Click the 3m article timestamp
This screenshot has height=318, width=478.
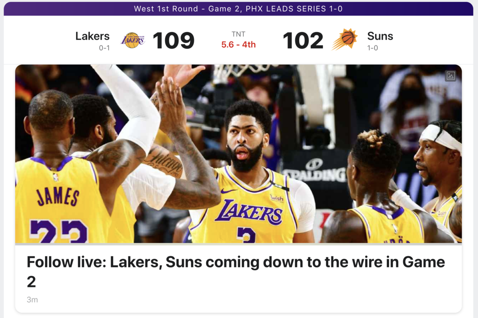point(32,300)
